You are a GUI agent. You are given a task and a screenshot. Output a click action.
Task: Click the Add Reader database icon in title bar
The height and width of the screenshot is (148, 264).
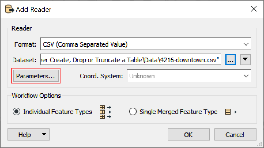10,9
